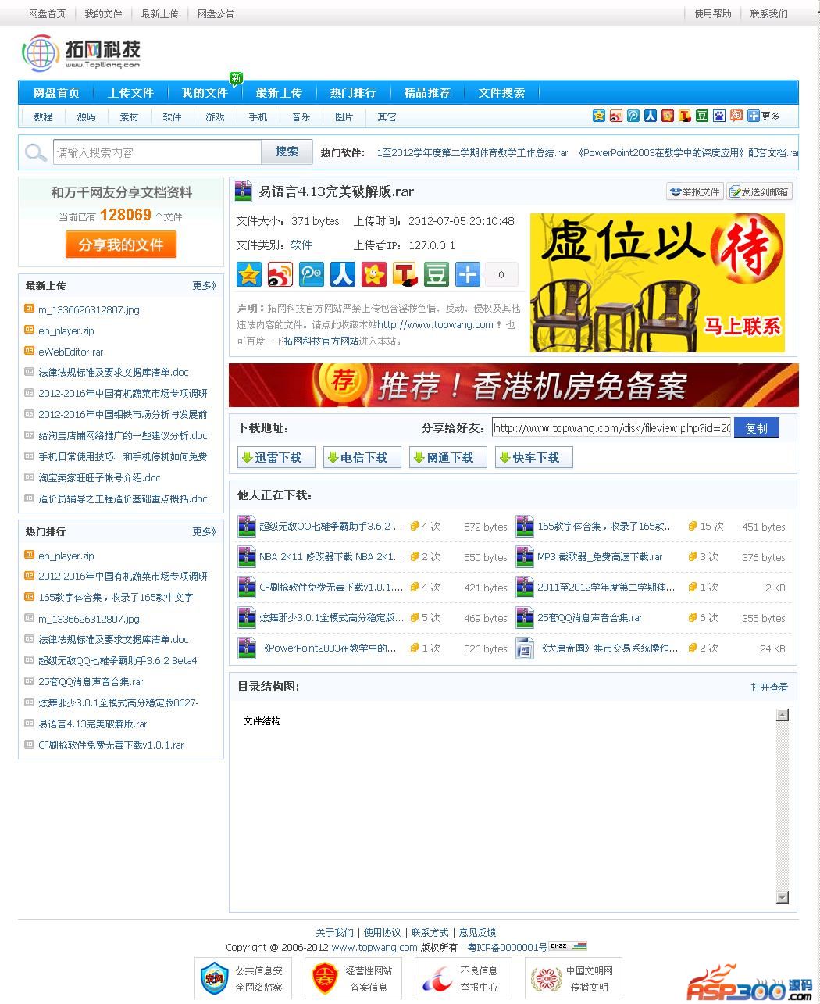Share file to Renren below file info
820x1004 pixels.
(x=343, y=274)
